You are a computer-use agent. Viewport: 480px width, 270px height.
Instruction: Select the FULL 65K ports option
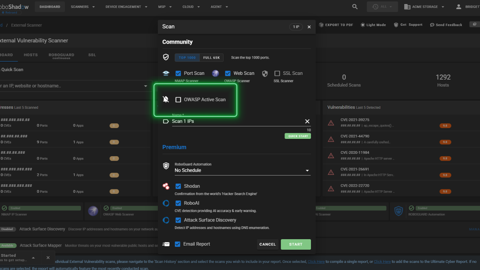tap(211, 58)
